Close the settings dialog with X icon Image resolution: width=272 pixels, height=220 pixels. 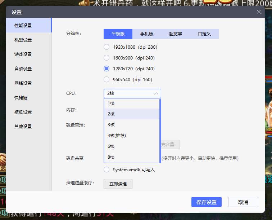pyautogui.click(x=258, y=12)
